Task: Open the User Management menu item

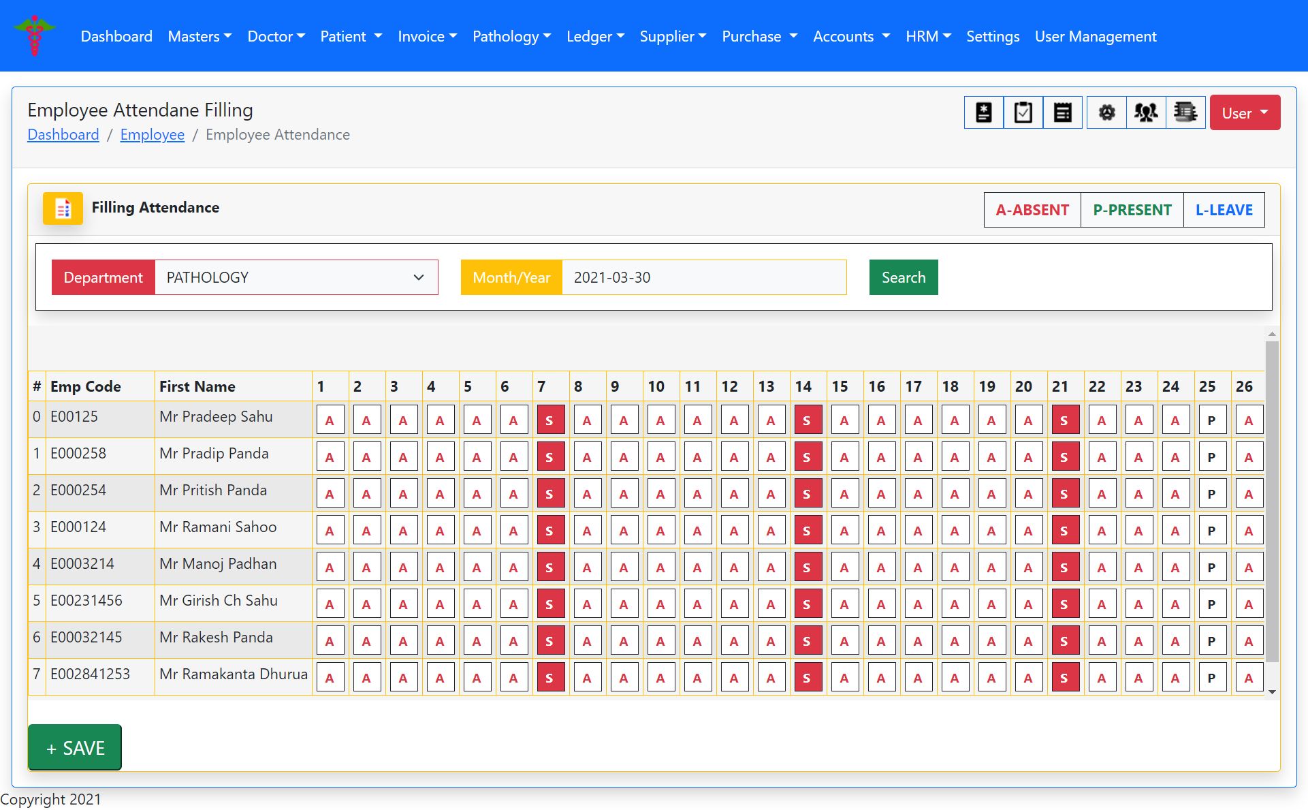Action: pos(1095,36)
